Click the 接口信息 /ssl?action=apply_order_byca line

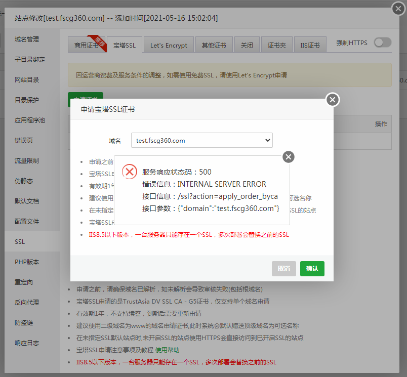tap(210, 196)
